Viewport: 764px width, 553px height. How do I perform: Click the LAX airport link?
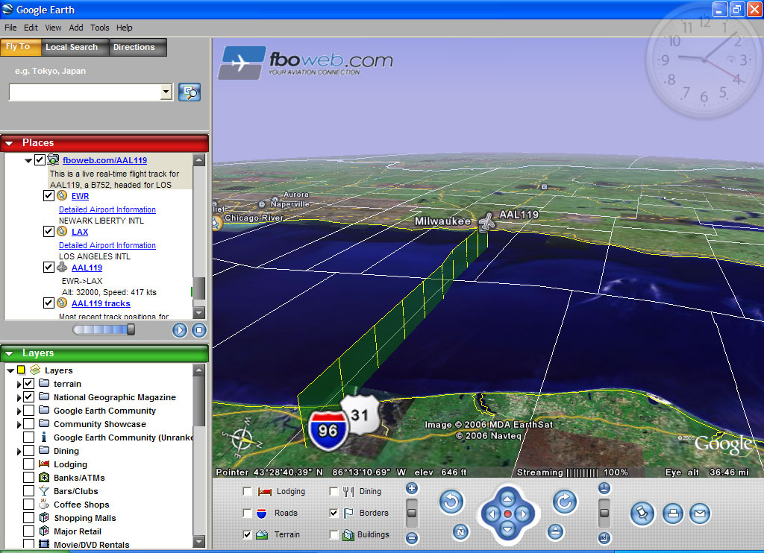(x=80, y=232)
